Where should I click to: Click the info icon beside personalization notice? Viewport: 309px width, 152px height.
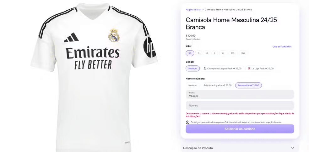tap(187, 122)
